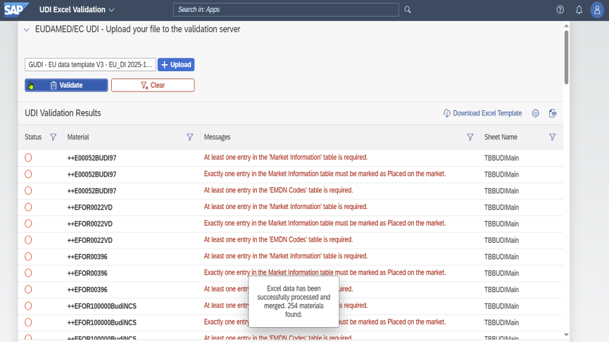Open the Status column filter

[53, 137]
